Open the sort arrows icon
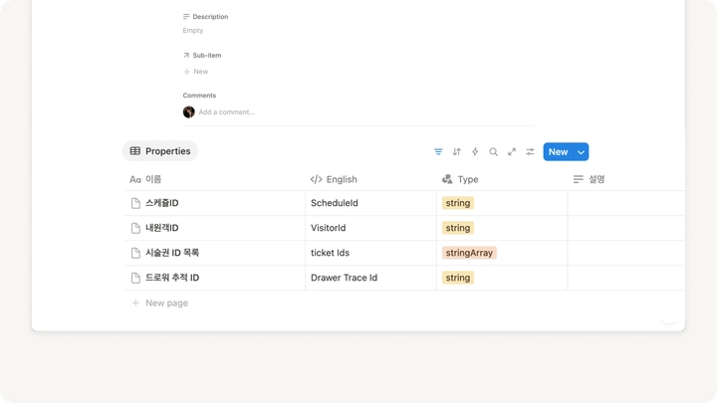Viewport: 717px width, 403px height. (456, 151)
